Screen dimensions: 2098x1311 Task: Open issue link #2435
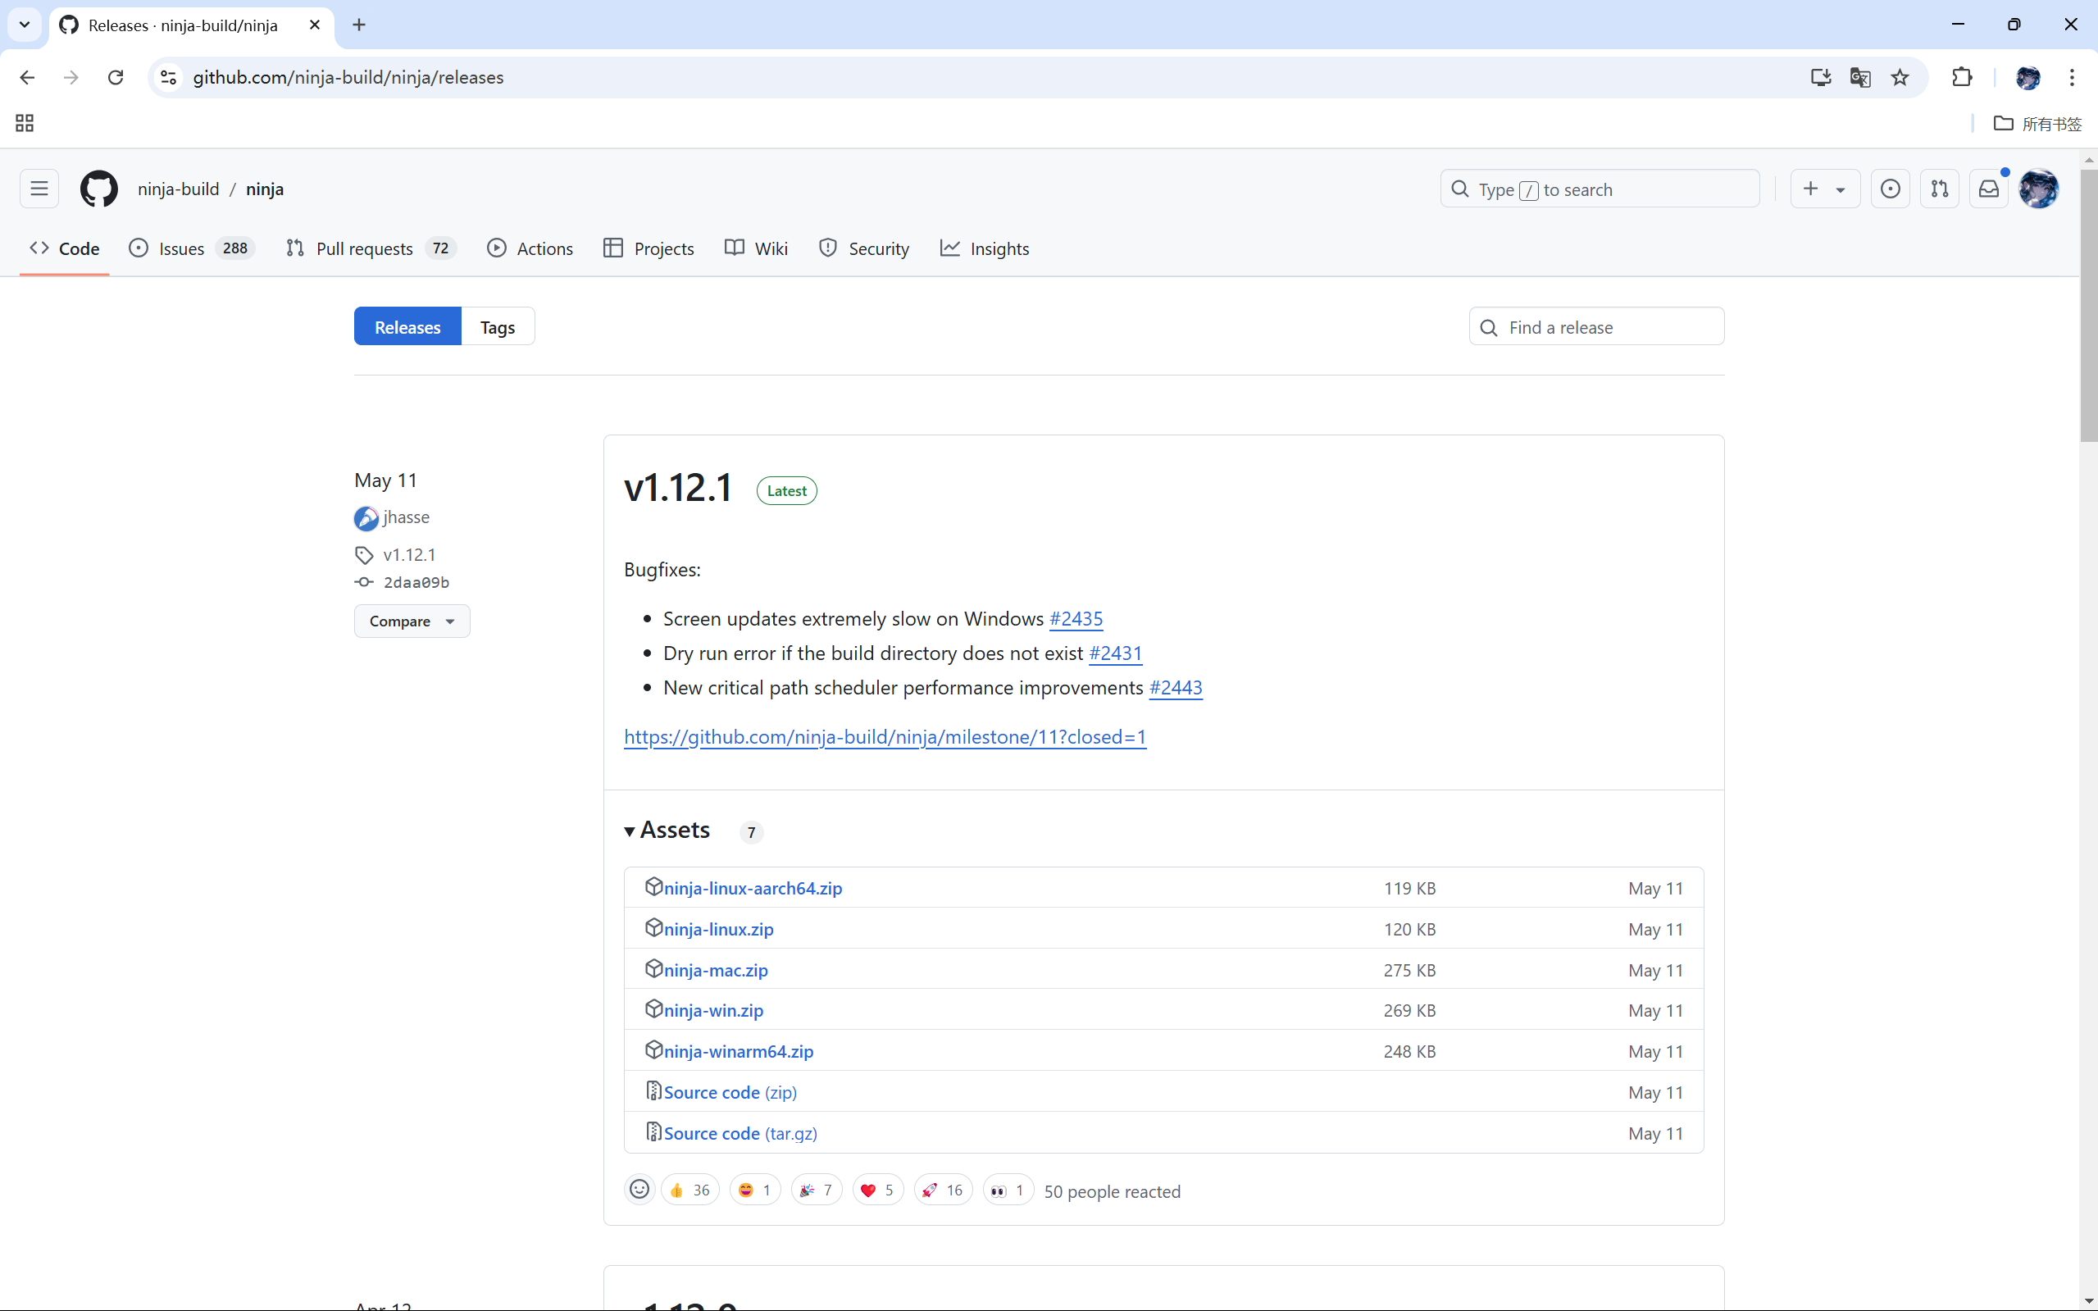pos(1076,618)
